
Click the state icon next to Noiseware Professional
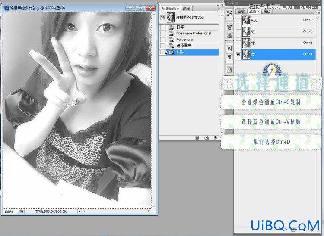172,33
